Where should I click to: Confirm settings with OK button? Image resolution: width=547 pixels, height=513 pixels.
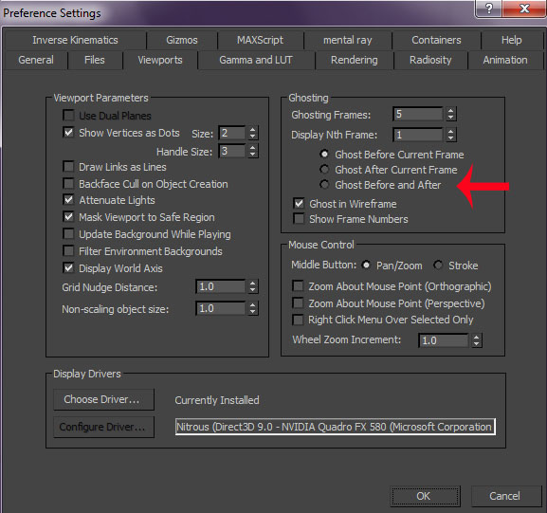pyautogui.click(x=425, y=496)
